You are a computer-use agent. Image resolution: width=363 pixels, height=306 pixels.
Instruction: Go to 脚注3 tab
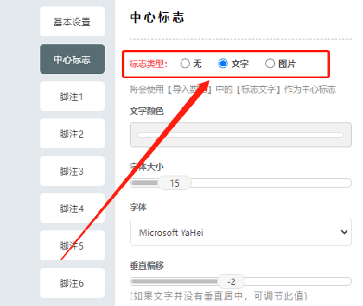(x=73, y=171)
